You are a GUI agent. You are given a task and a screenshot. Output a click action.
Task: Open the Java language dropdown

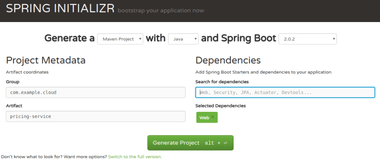coord(183,39)
